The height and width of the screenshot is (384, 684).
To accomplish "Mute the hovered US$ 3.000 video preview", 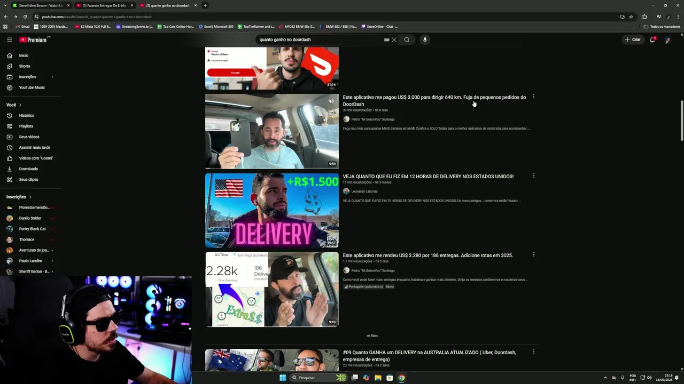I will (331, 101).
